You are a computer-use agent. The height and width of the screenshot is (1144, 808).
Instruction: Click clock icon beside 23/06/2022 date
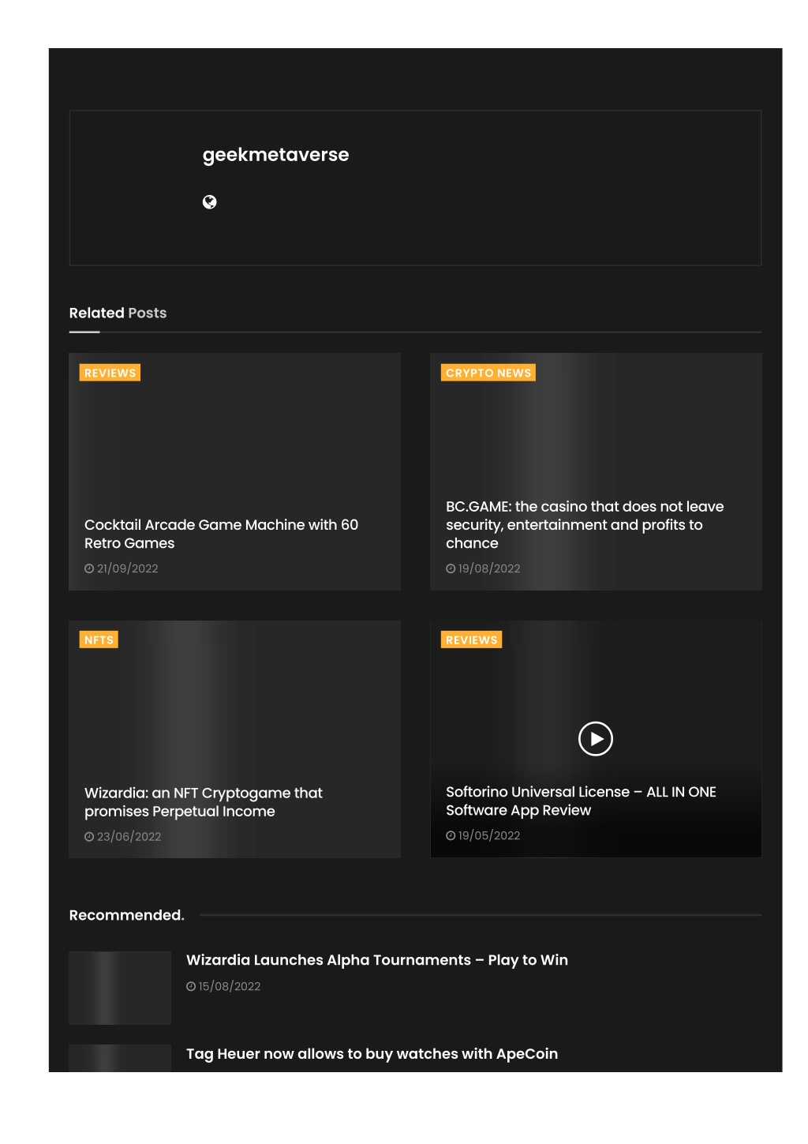(89, 836)
